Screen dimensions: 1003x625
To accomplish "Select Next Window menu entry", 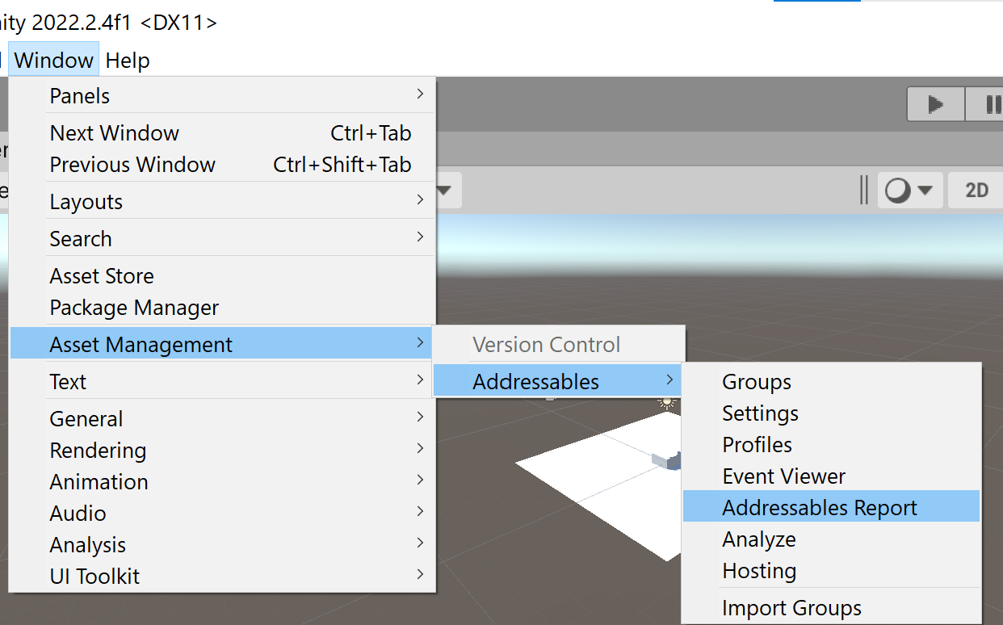I will coord(115,133).
